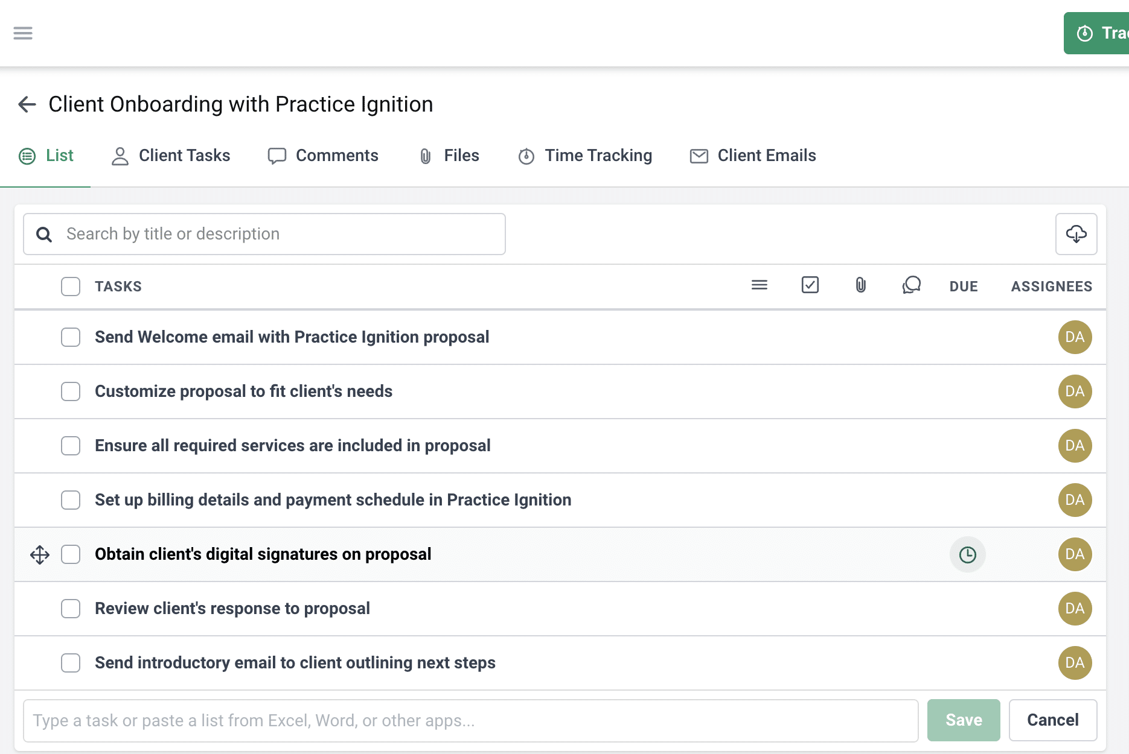Go back using the left arrow
Viewport: 1129px width, 754px height.
click(x=27, y=104)
